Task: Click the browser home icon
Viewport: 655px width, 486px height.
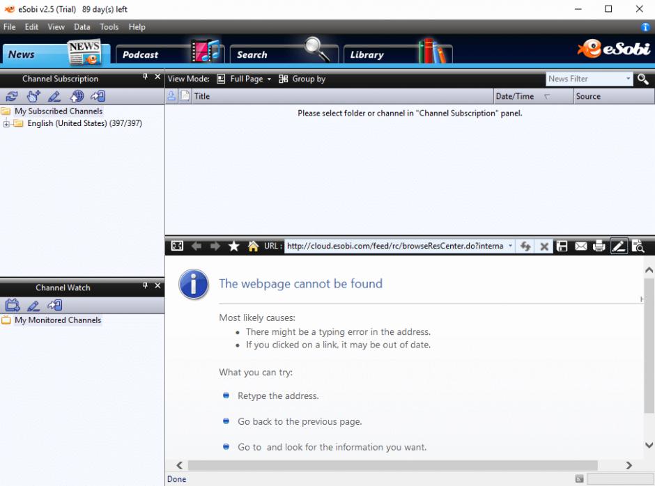Action: pos(253,246)
